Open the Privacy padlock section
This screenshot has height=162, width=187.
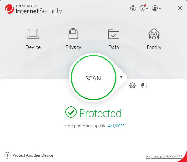pos(73,39)
